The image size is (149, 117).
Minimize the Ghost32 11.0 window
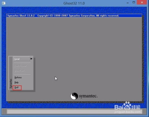pos(128,3)
